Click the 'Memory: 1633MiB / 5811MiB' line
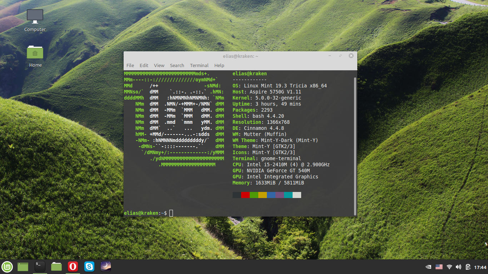 [268, 183]
